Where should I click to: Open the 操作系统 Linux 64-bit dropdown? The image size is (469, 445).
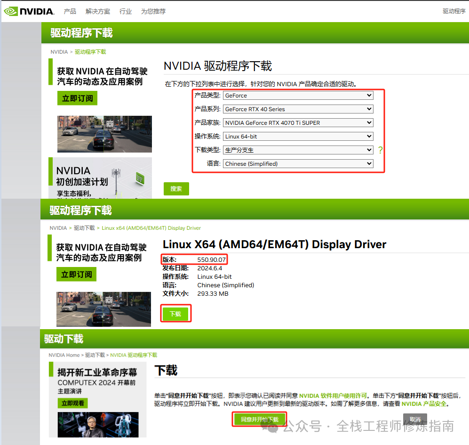(298, 136)
